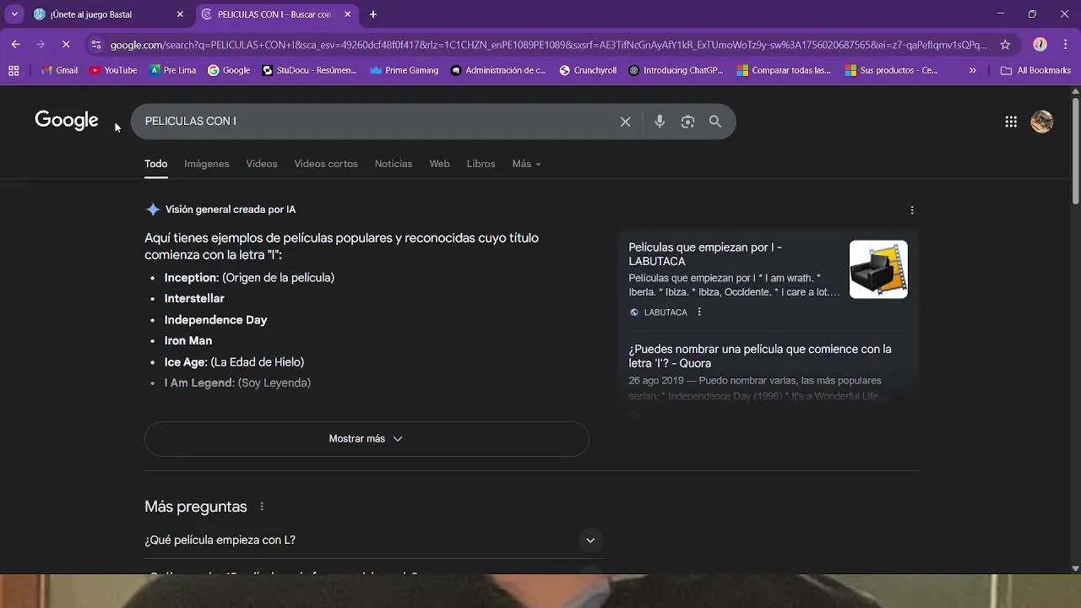This screenshot has width=1081, height=608.
Task: Go back with the browser back arrow
Action: pos(15,44)
